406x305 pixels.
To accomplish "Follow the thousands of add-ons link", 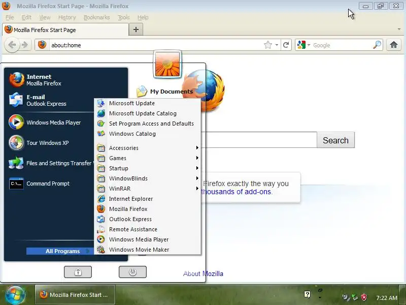I will click(236, 192).
